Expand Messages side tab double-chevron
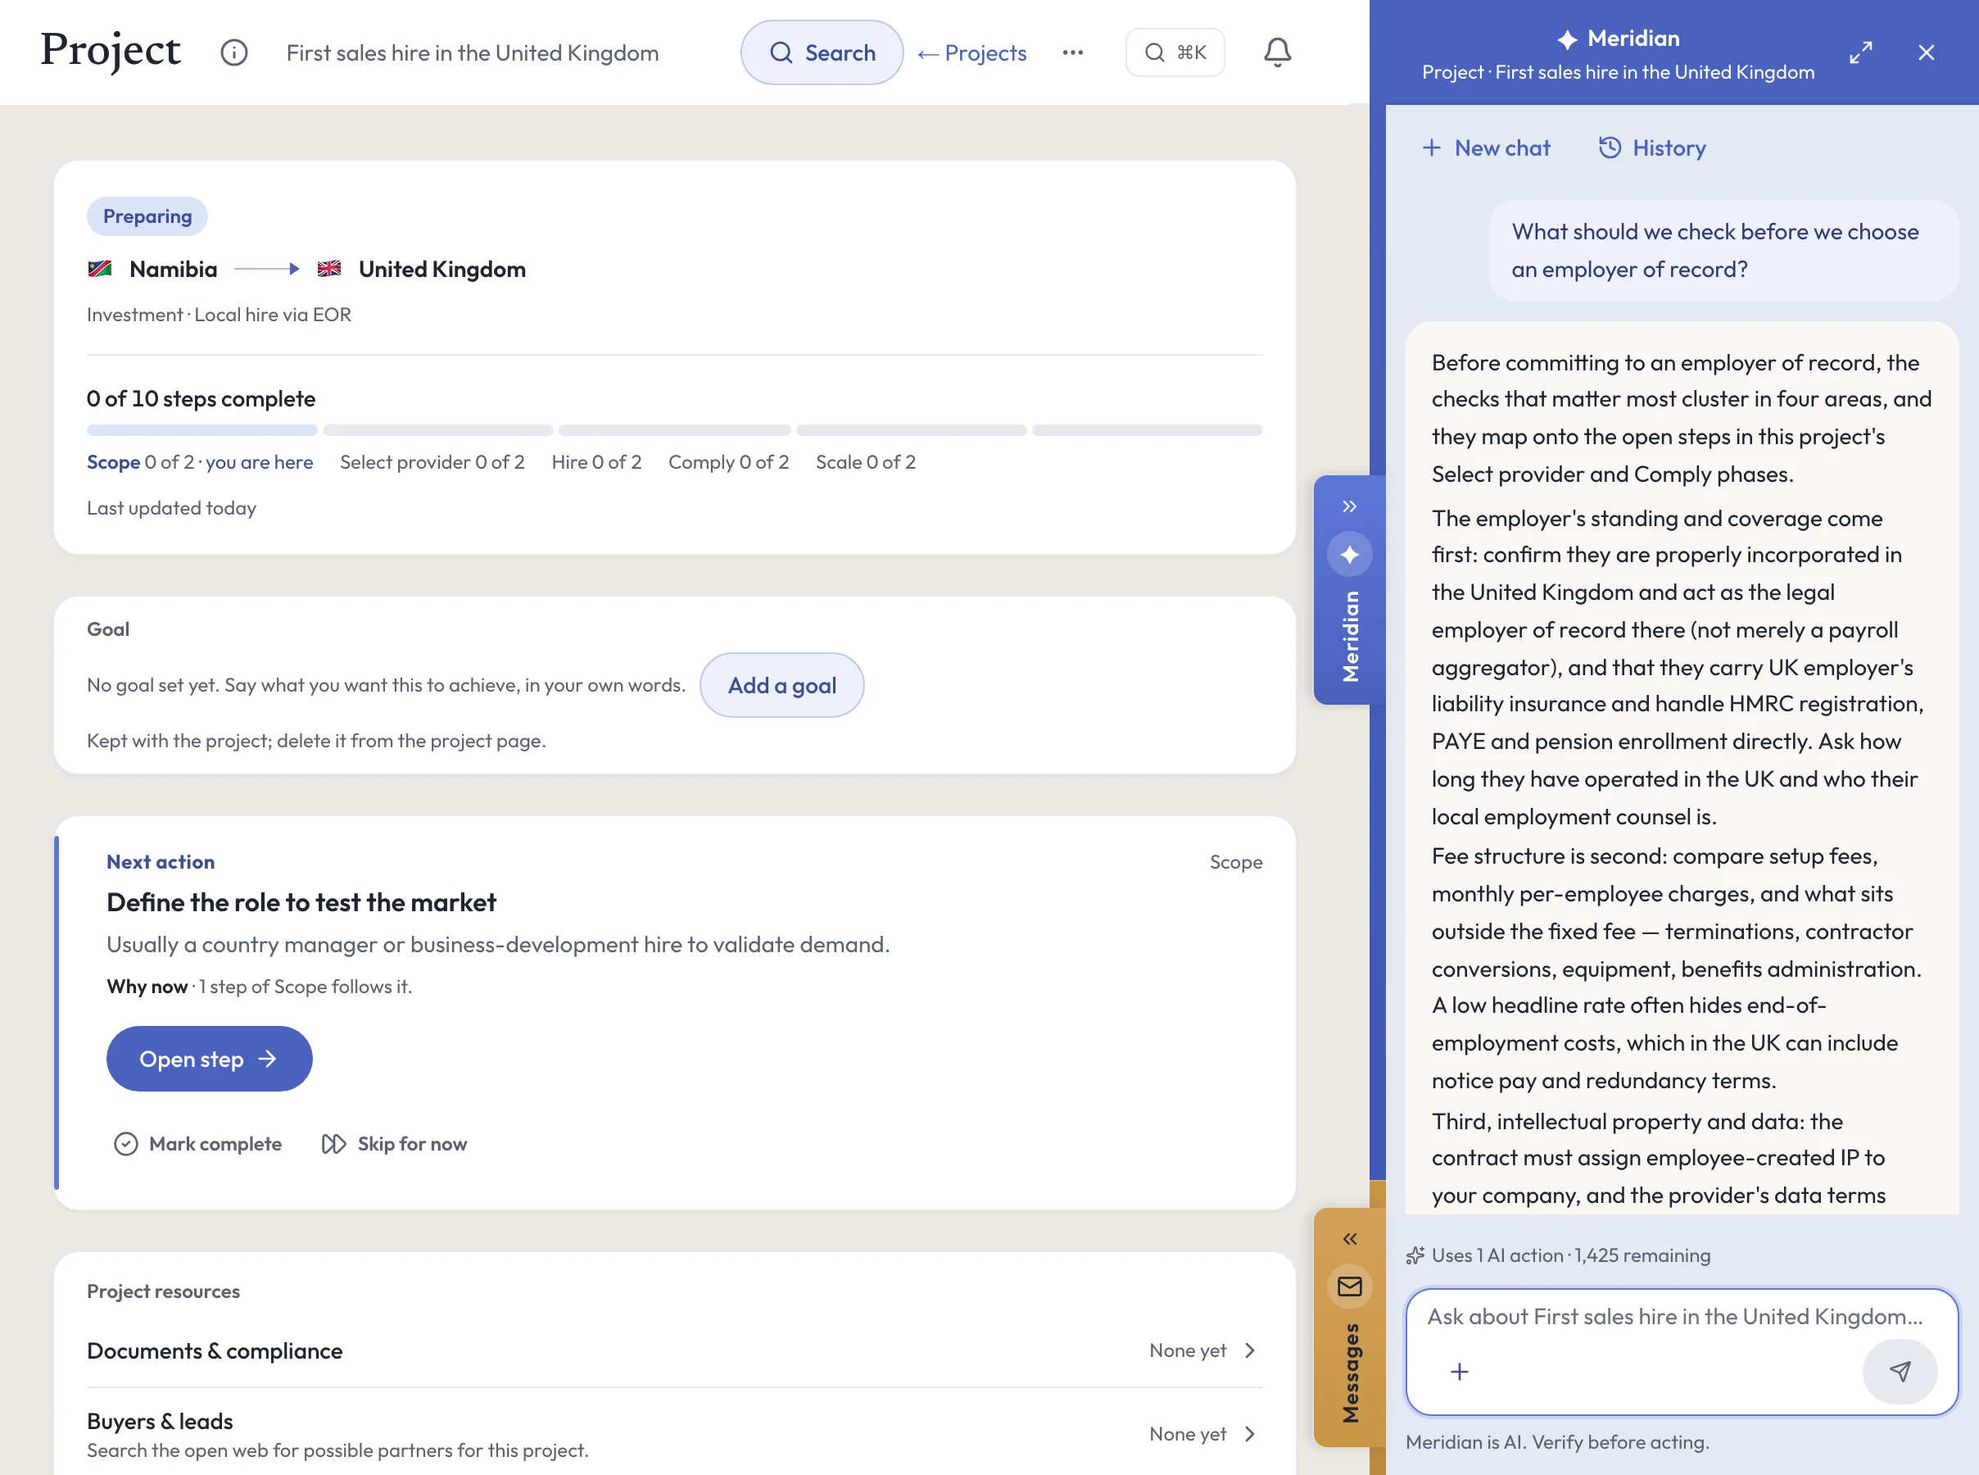1979x1475 pixels. coord(1349,1238)
